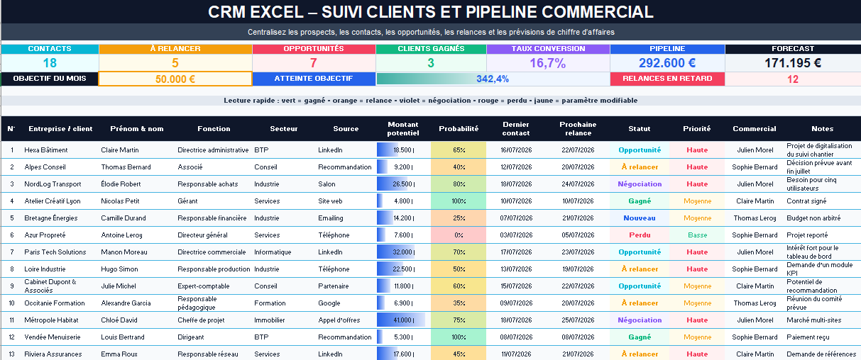This screenshot has height=360, width=861.
Task: Select the Alpes Conseil company cell
Action: (60, 167)
